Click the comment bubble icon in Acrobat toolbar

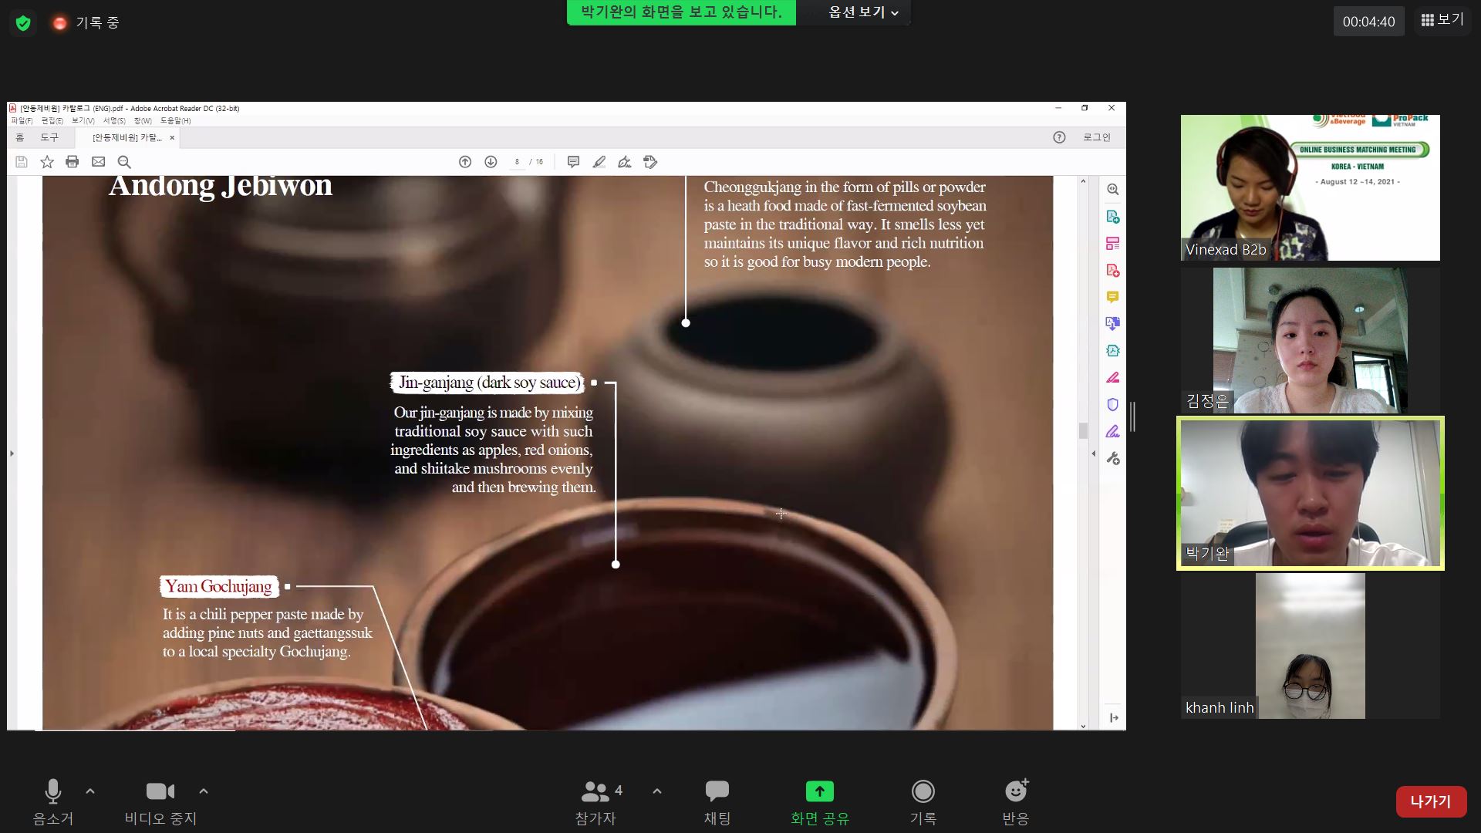pos(573,162)
